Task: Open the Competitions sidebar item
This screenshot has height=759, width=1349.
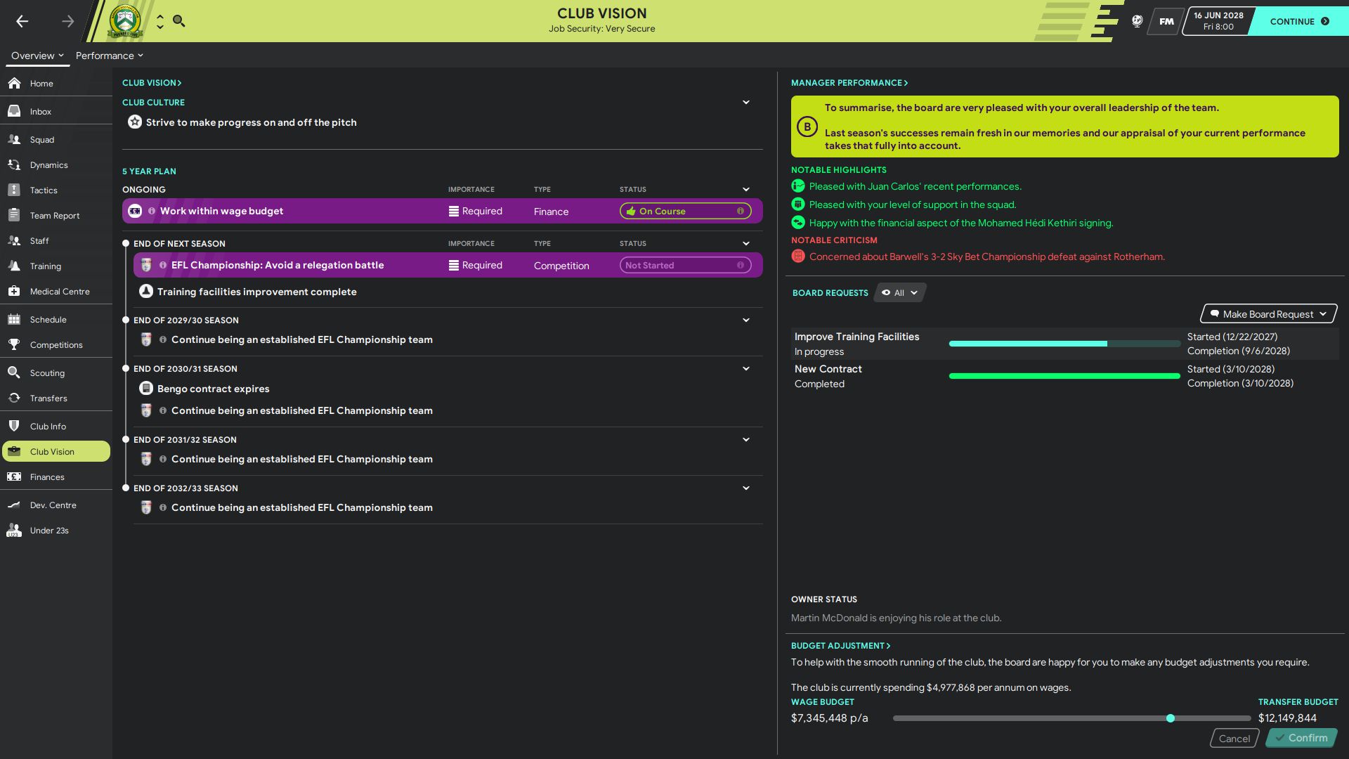Action: (56, 344)
